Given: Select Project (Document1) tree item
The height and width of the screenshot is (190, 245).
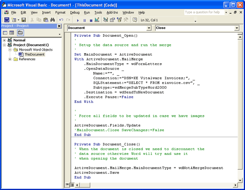Looking at the screenshot, I should (31, 45).
